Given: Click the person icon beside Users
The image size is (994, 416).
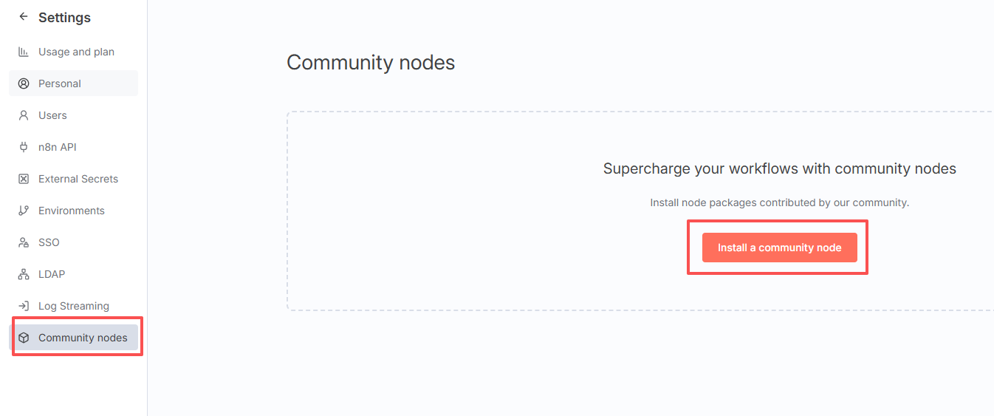Looking at the screenshot, I should pyautogui.click(x=24, y=115).
